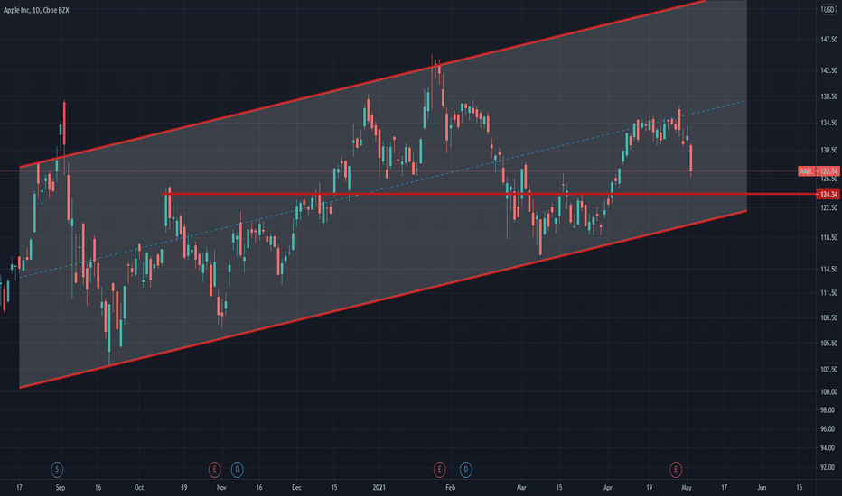Click the AAPL 127.54 last price label

coord(819,171)
